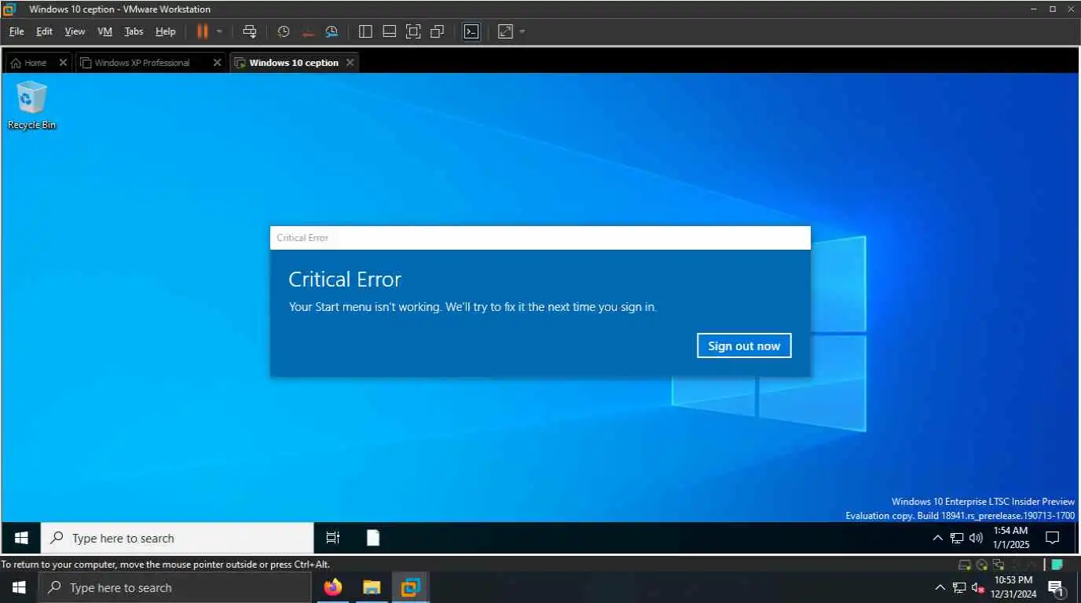Open the guest clock showing 1:54 AM
The height and width of the screenshot is (603, 1081).
pyautogui.click(x=1010, y=538)
